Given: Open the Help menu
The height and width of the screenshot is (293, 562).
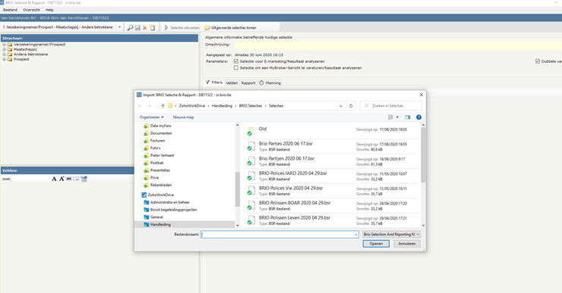Looking at the screenshot, I should click(x=49, y=10).
